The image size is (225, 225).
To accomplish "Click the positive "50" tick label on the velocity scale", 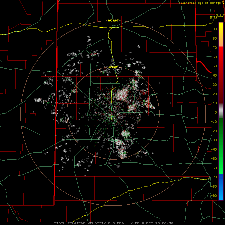I will 215,66.
